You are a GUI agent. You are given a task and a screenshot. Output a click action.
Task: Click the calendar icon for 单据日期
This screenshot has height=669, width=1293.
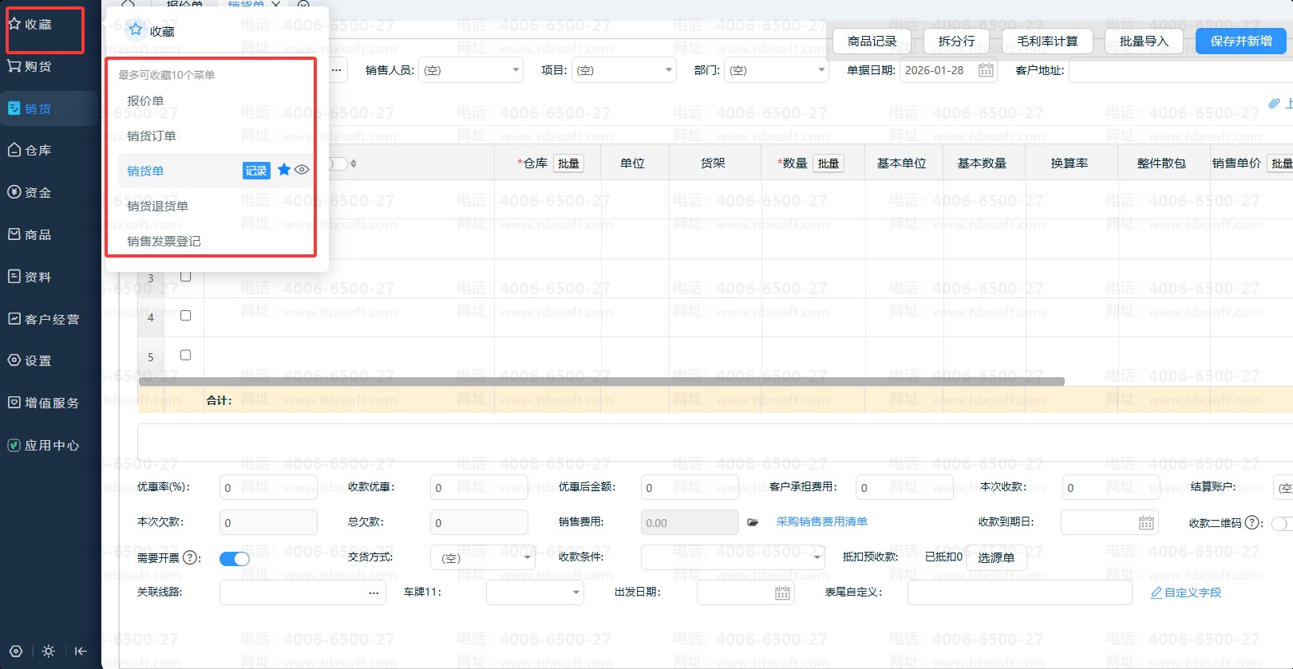(x=986, y=70)
